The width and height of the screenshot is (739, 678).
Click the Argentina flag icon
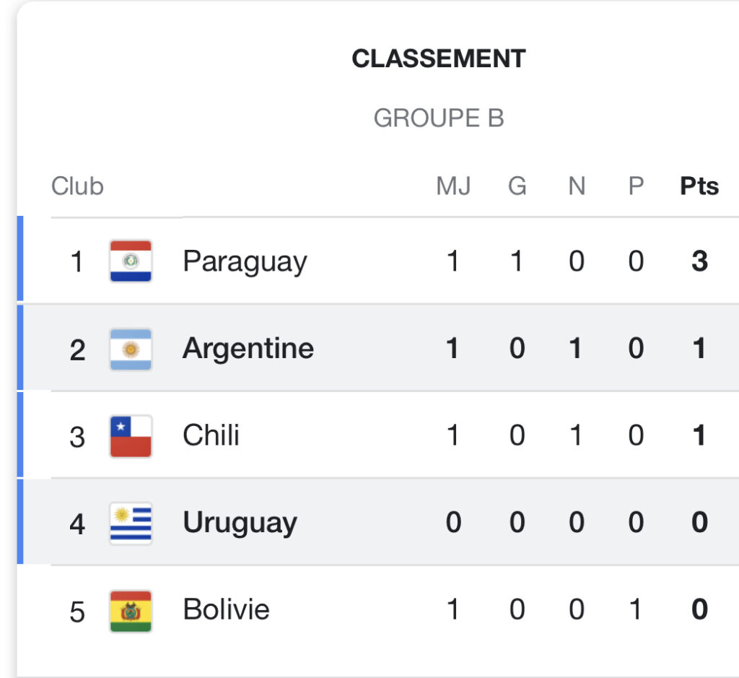131,349
